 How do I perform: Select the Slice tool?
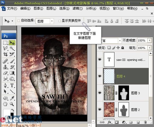[12, 54]
